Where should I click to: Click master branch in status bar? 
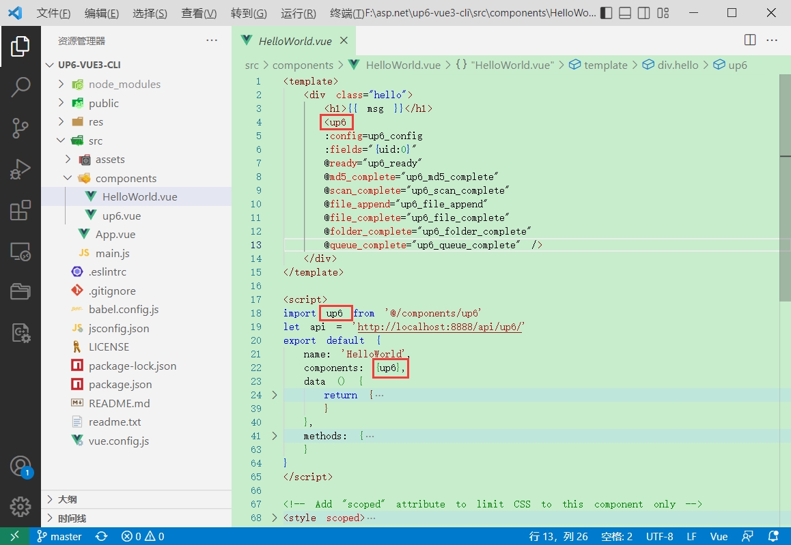59,536
